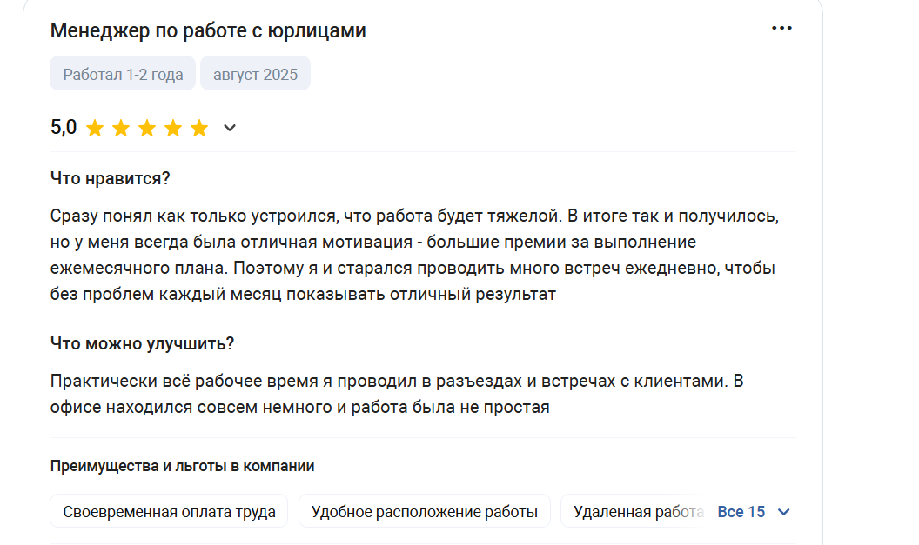Click the first yellow rating star
The height and width of the screenshot is (545, 919).
[95, 128]
